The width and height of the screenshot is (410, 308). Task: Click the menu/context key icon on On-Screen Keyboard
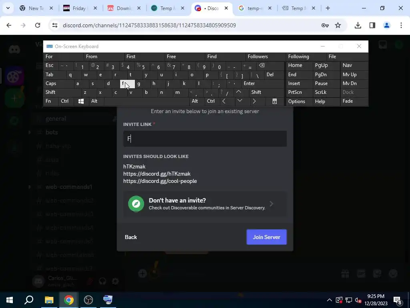click(x=275, y=101)
